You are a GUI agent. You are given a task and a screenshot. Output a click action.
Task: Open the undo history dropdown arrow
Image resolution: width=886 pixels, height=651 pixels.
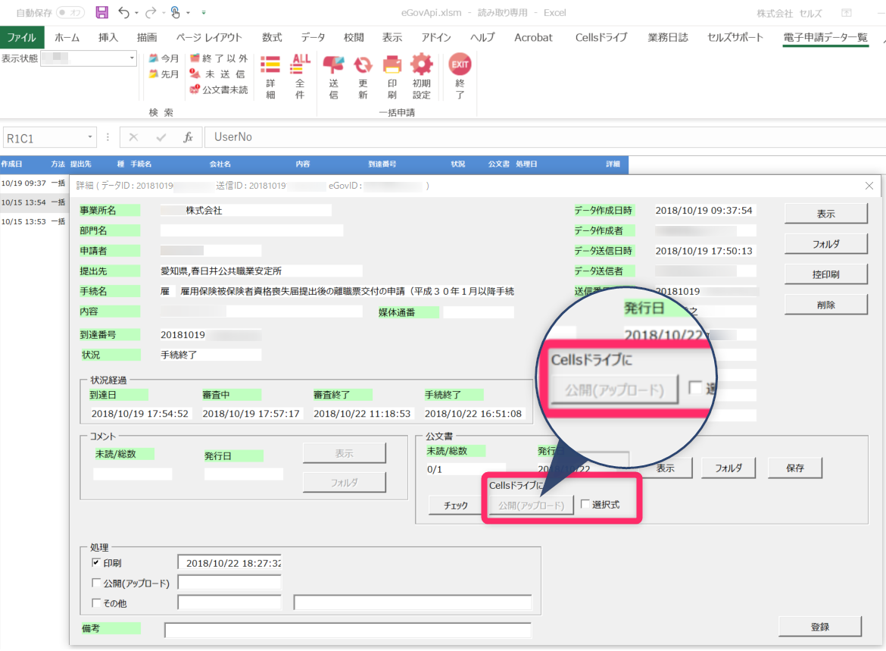pos(136,12)
